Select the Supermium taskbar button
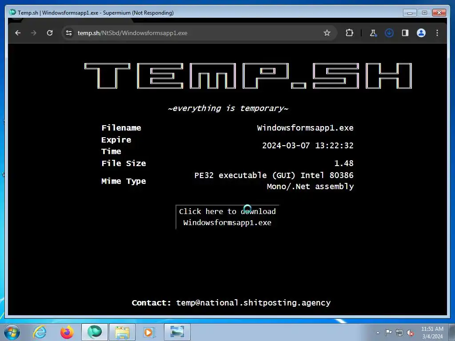The width and height of the screenshot is (455, 341). (95, 332)
